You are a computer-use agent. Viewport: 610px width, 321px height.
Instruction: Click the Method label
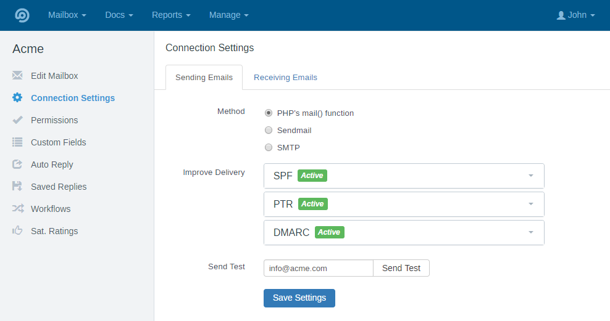(x=231, y=112)
